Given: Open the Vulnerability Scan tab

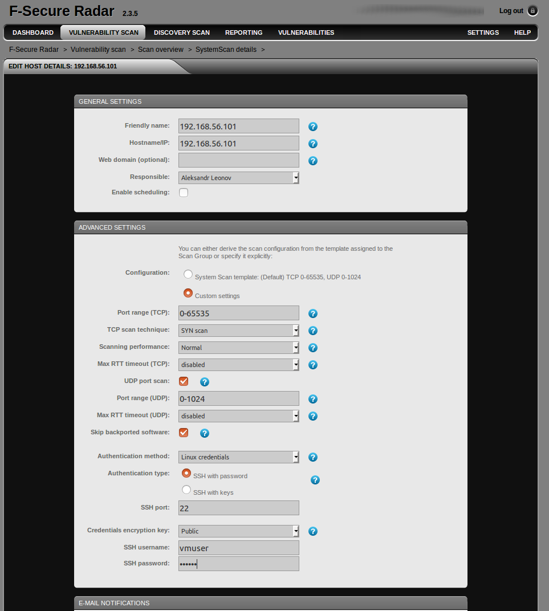Looking at the screenshot, I should (104, 32).
